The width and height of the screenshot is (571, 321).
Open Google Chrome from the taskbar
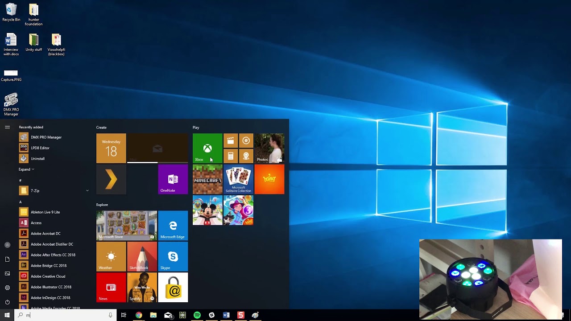coord(139,315)
